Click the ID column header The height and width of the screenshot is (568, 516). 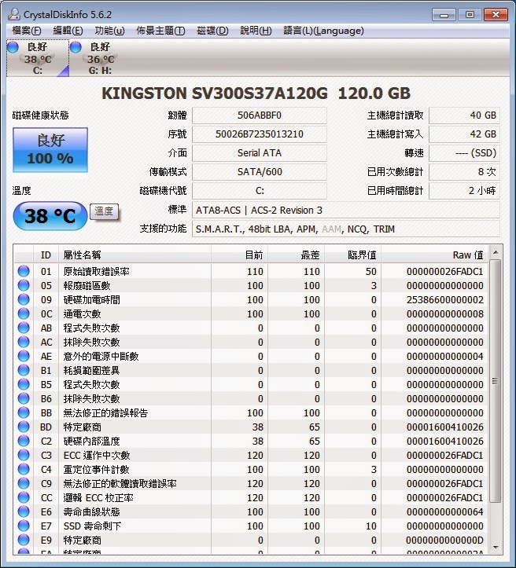(46, 255)
